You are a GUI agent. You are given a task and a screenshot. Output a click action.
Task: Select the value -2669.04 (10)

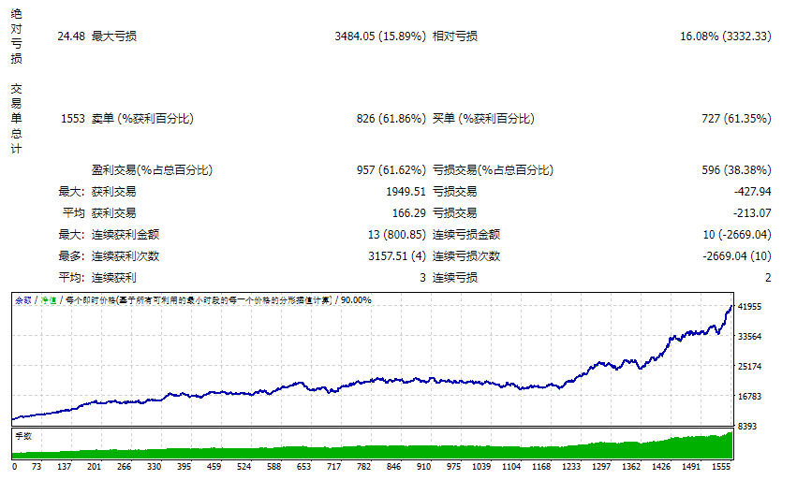(x=737, y=256)
